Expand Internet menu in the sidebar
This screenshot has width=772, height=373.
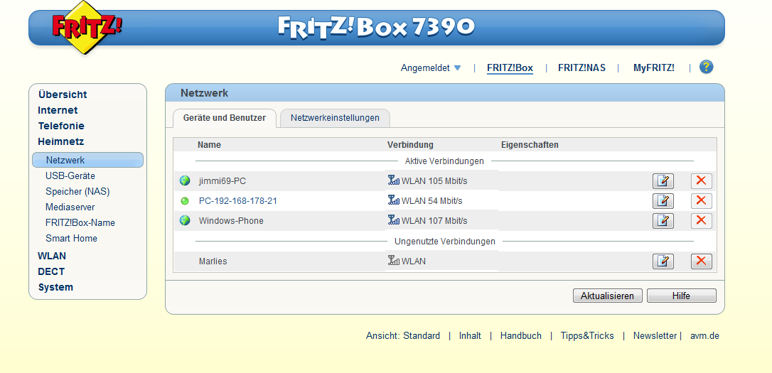pyautogui.click(x=58, y=110)
